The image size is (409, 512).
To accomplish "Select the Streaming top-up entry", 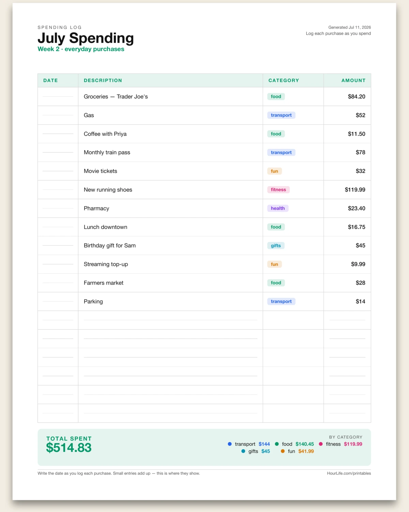I will 106,264.
